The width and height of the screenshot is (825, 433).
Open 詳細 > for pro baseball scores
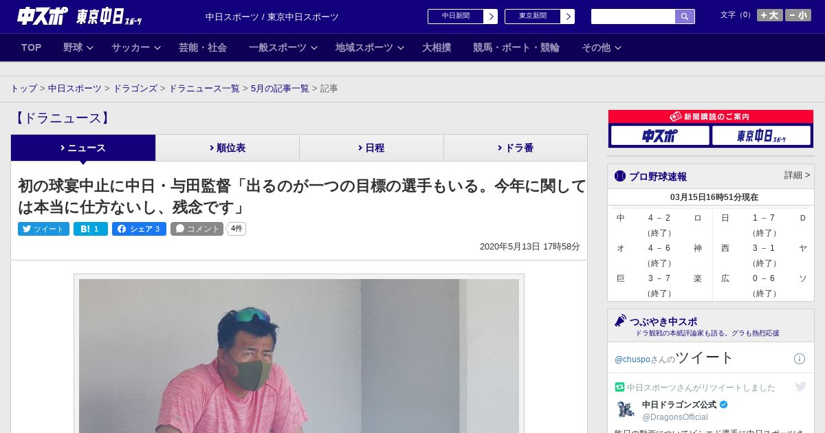pyautogui.click(x=797, y=175)
